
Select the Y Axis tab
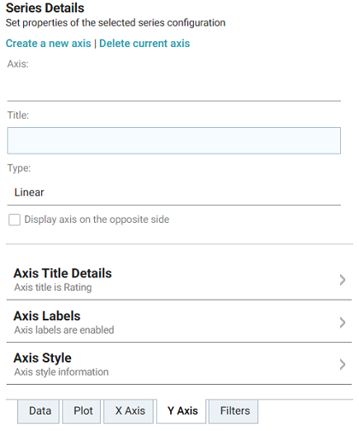coord(182,411)
